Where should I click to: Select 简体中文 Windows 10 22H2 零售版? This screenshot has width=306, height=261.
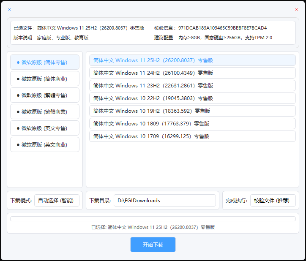(192, 98)
